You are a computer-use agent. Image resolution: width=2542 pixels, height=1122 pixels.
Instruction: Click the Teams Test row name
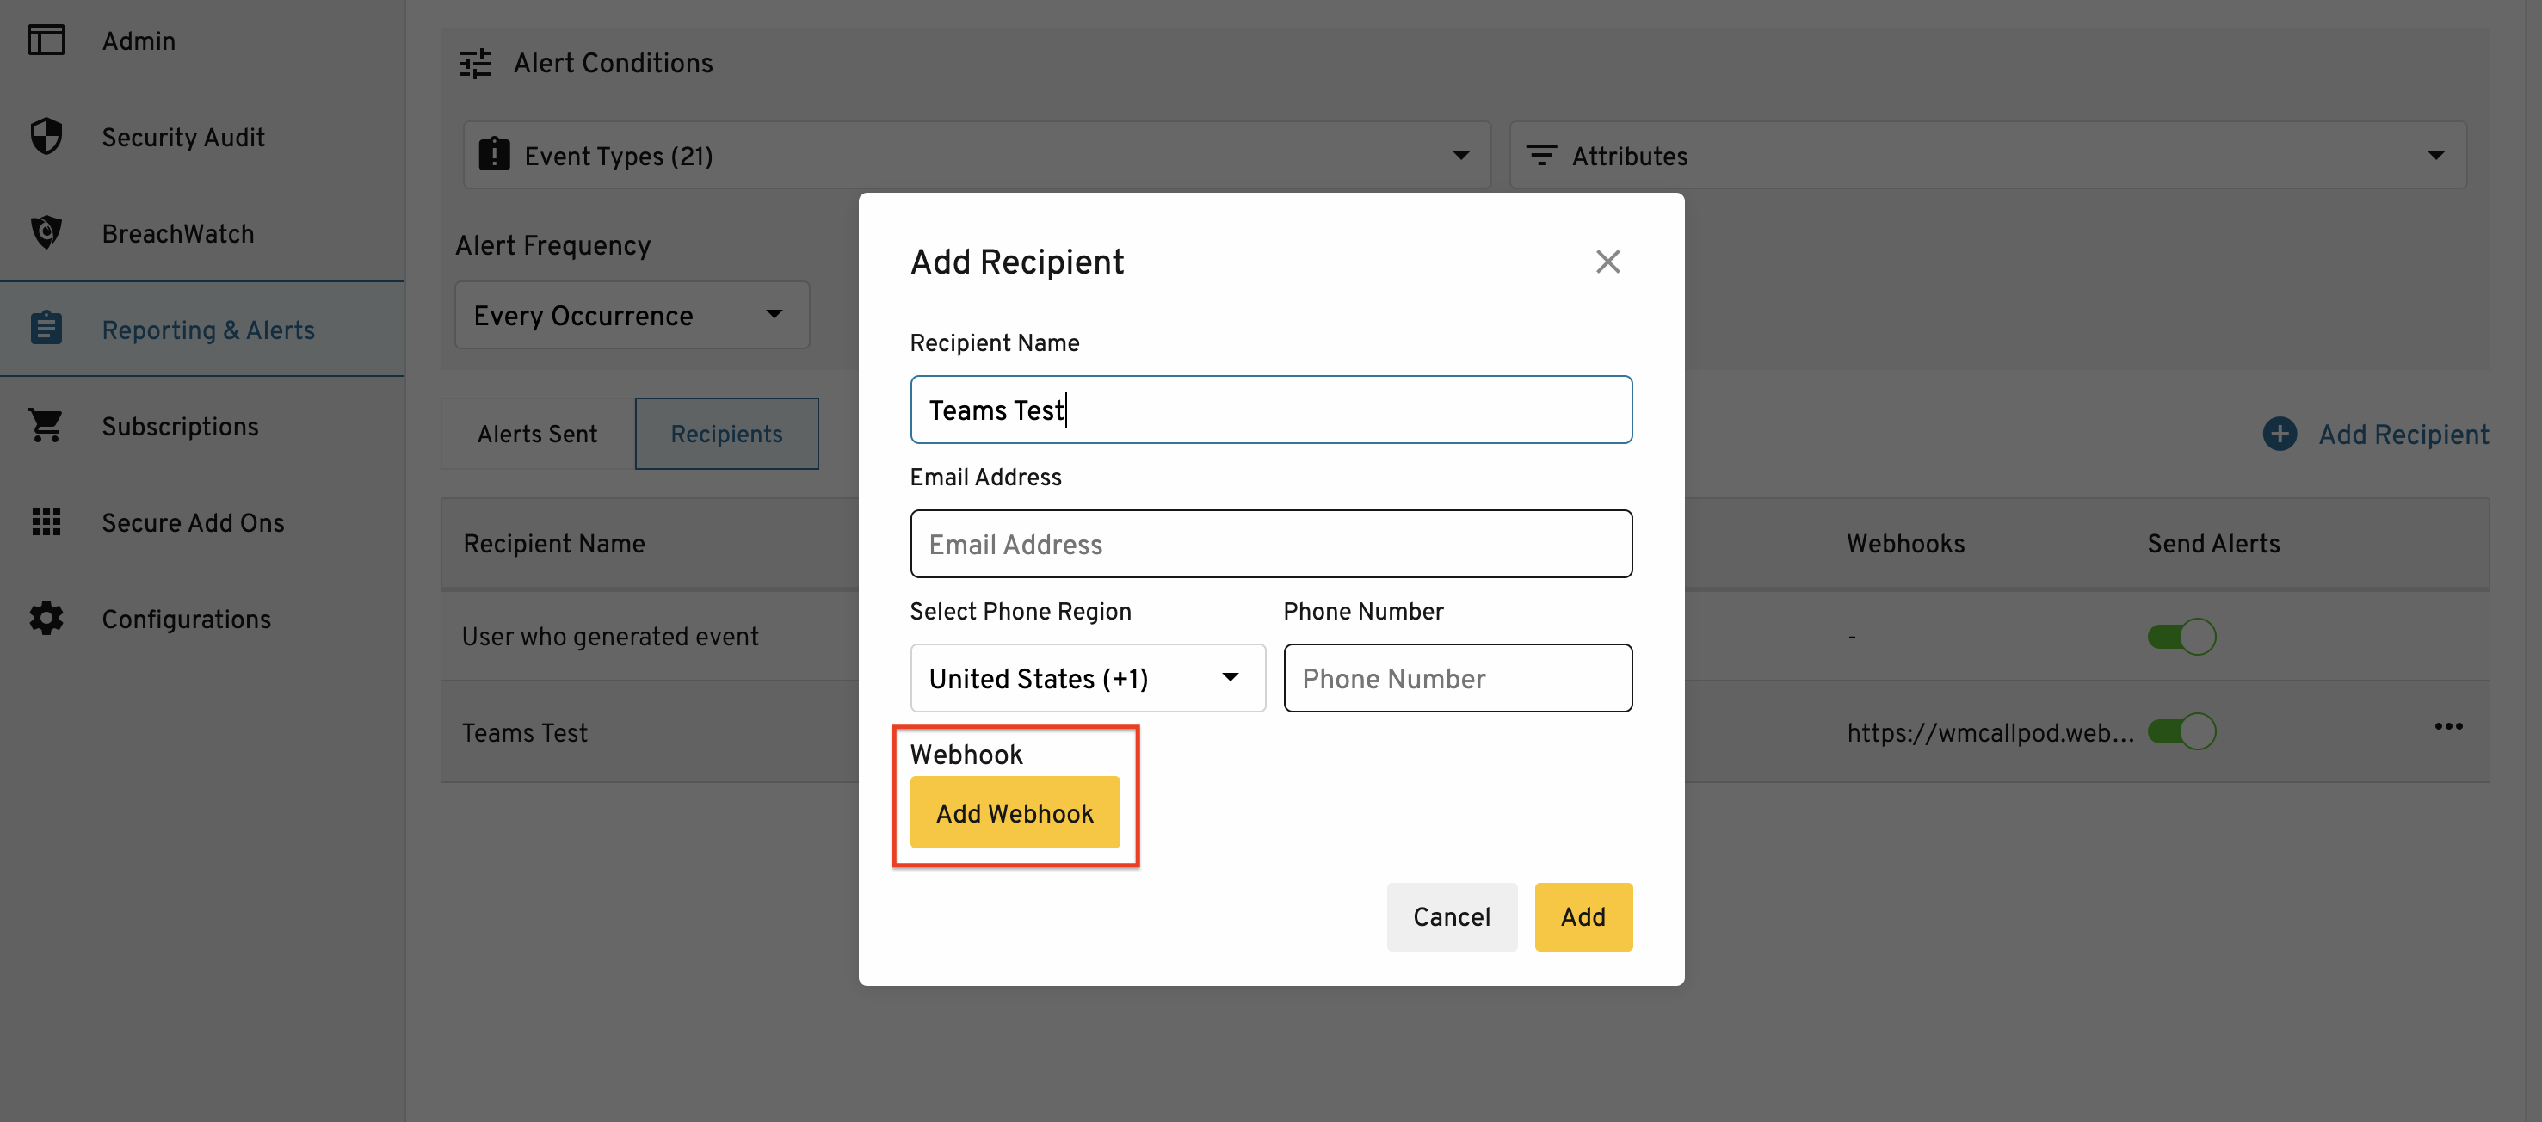[524, 732]
